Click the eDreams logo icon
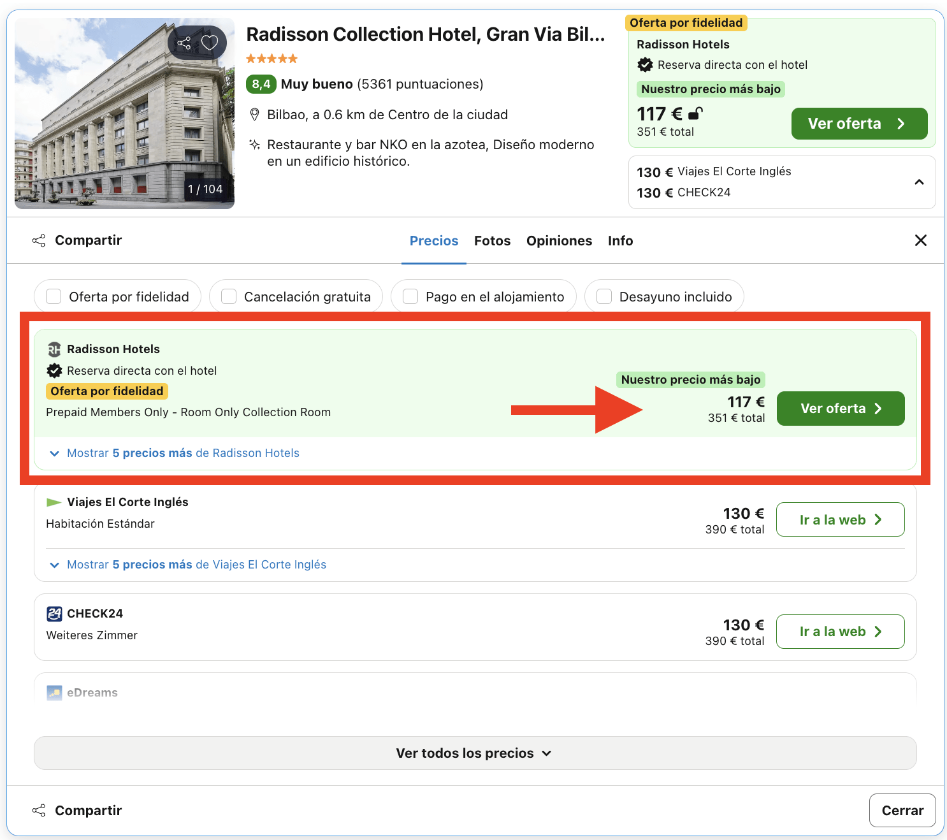Viewport: 947px width, 840px height. tap(54, 692)
